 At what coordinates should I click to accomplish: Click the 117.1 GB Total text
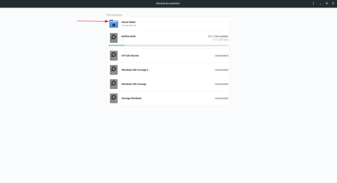220,40
